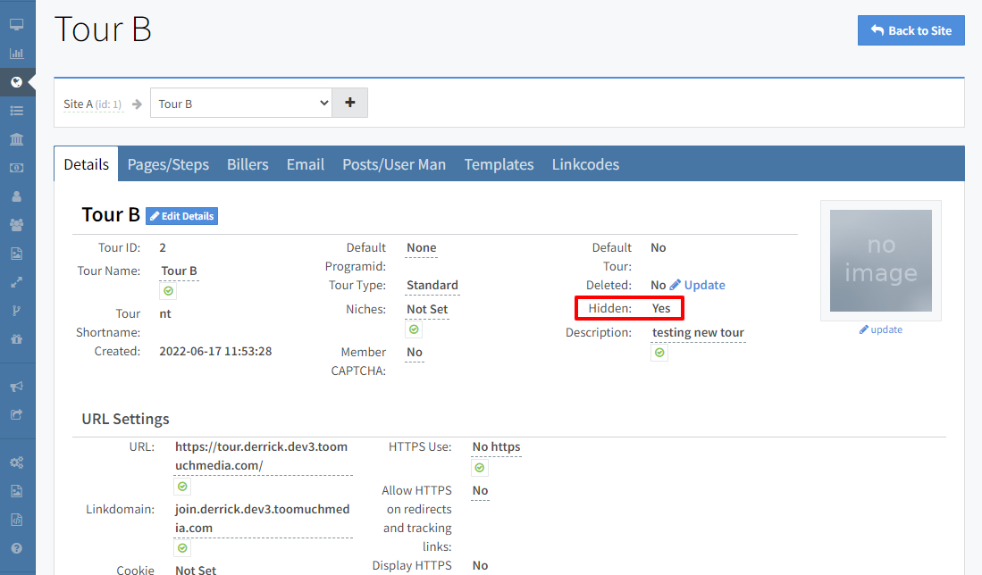Viewport: 982px width, 575px height.
Task: Click the monitor icon in sidebar
Action: 16,24
